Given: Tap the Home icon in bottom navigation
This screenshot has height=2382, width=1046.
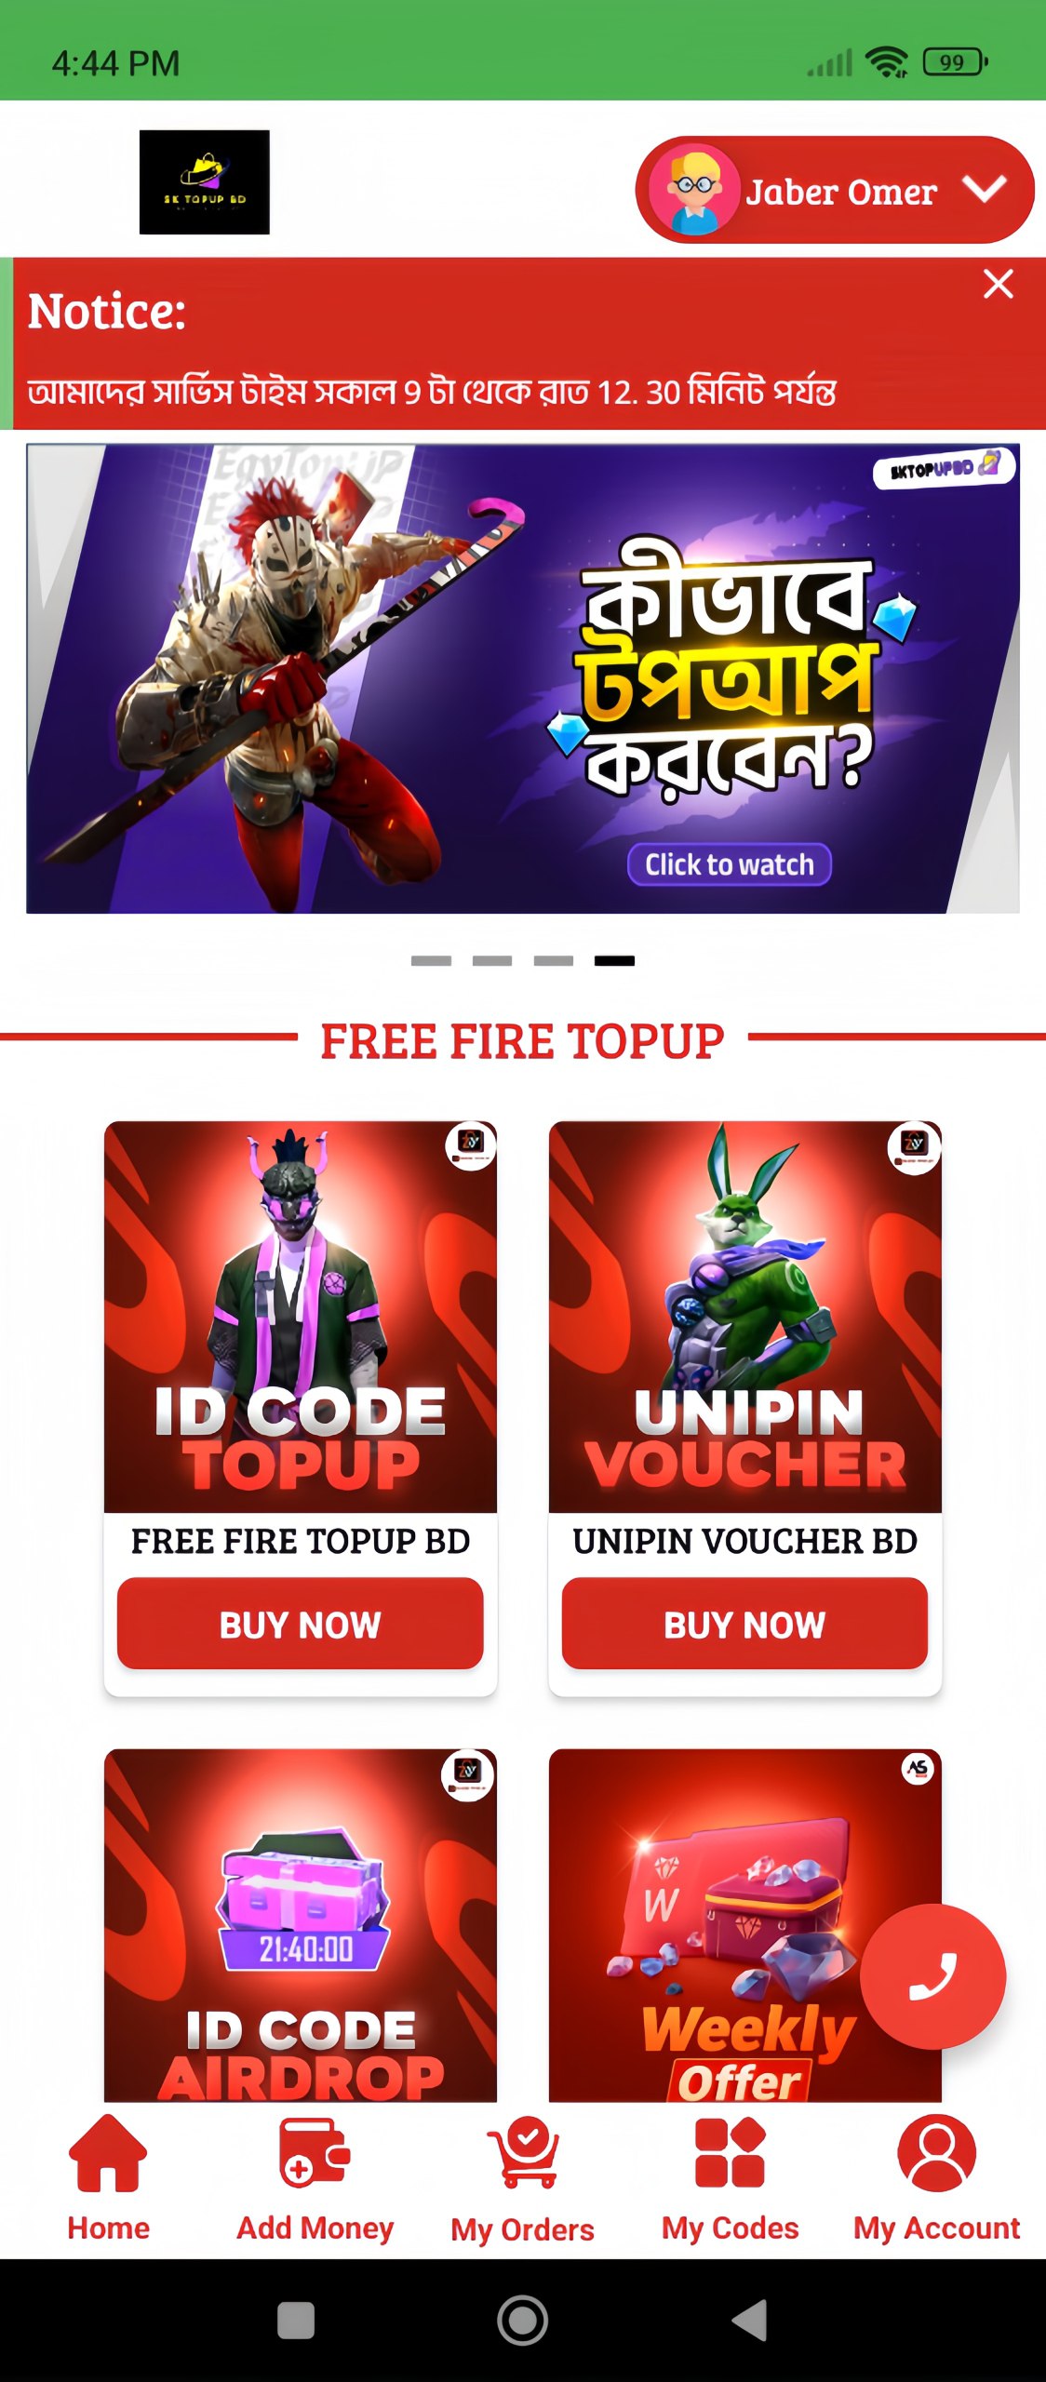Looking at the screenshot, I should coord(108,2152).
